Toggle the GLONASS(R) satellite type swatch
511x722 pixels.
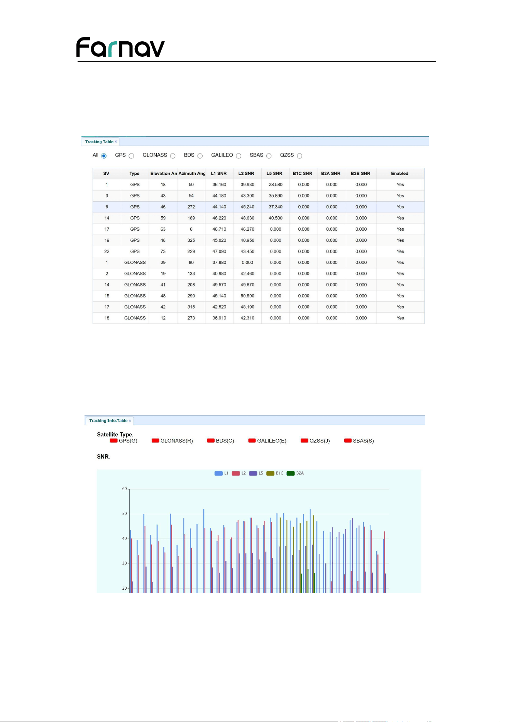pos(156,440)
